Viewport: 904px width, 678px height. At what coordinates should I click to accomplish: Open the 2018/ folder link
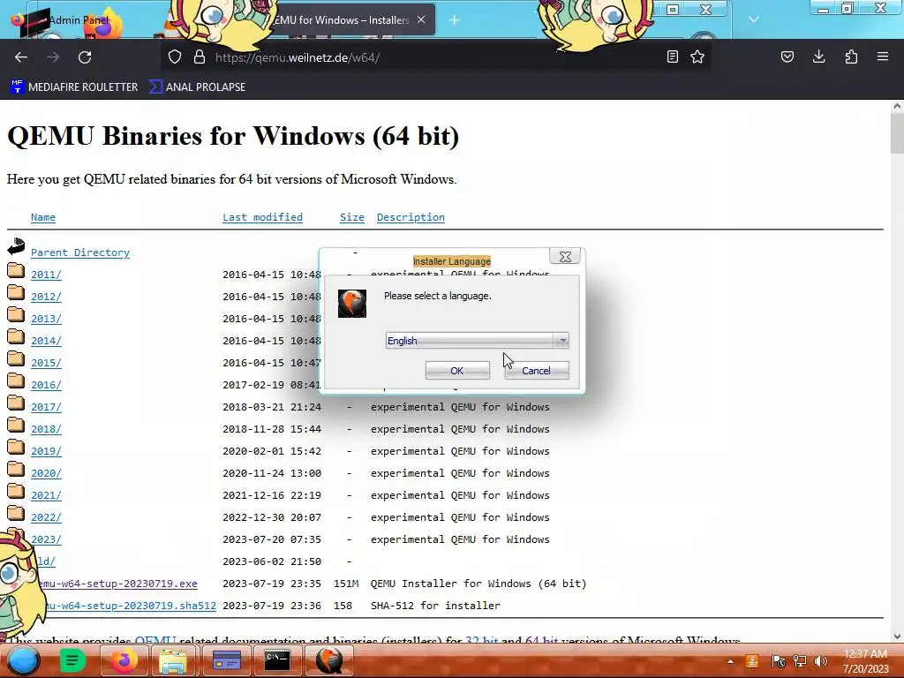(x=46, y=429)
